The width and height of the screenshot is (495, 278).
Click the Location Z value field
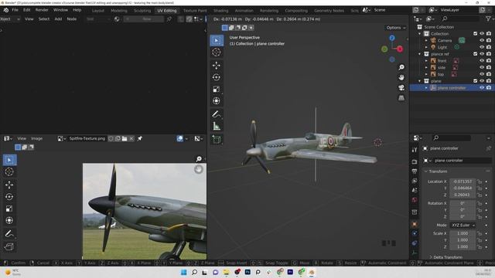click(x=463, y=195)
